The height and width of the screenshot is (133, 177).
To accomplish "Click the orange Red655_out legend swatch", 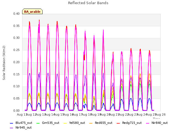I will coord(91,123).
